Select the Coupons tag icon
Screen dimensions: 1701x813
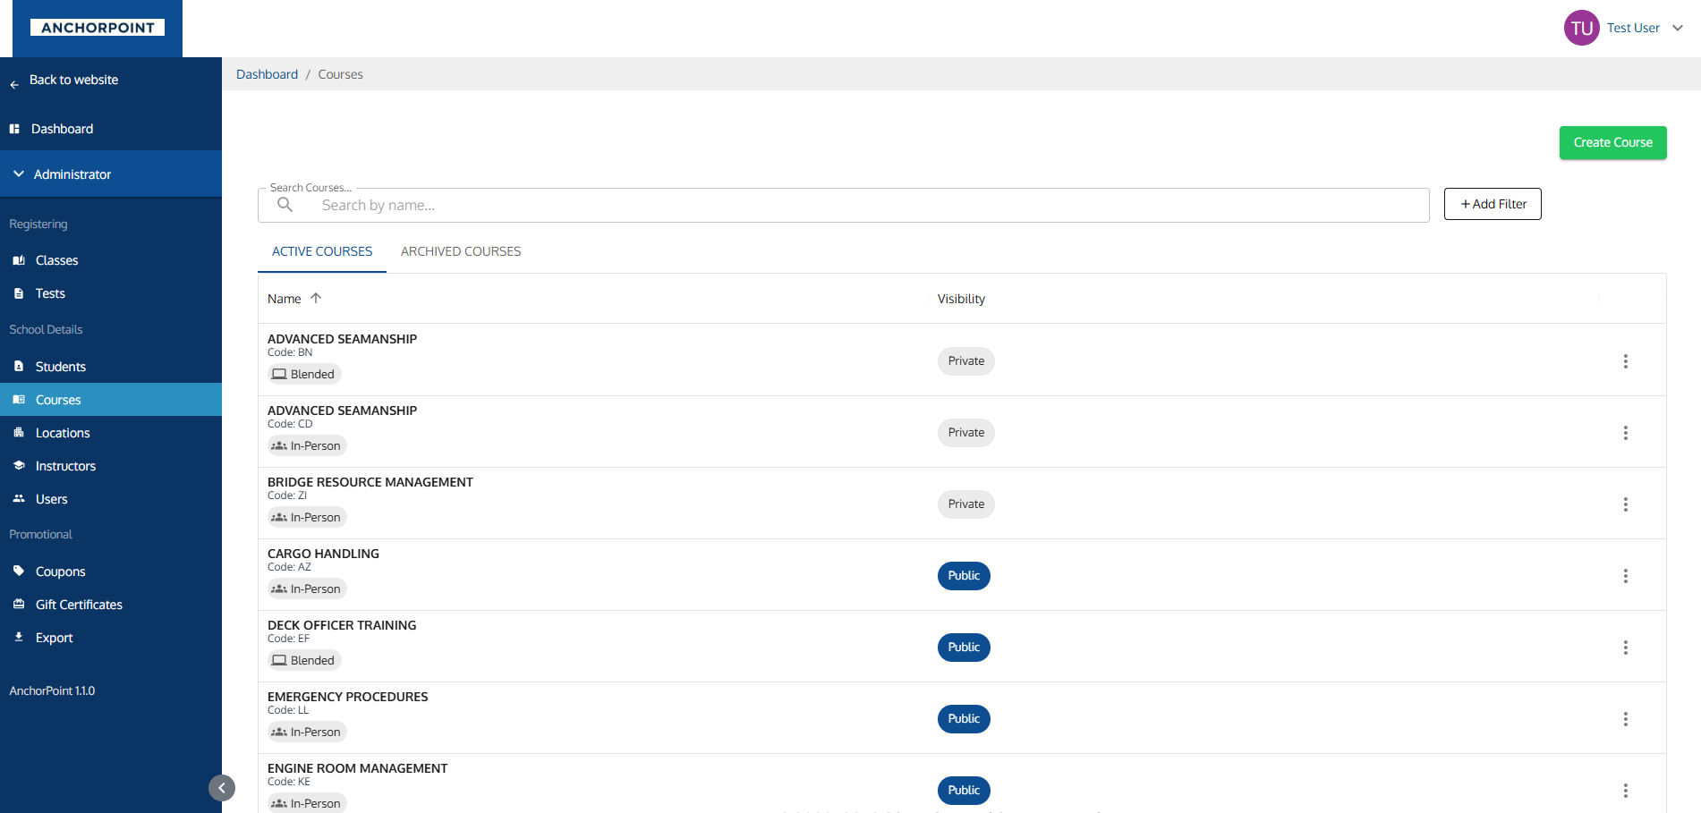pos(19,571)
